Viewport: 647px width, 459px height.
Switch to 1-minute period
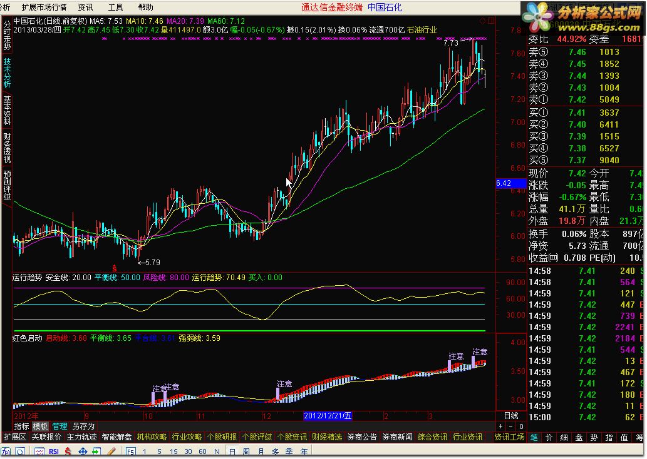click(x=145, y=451)
